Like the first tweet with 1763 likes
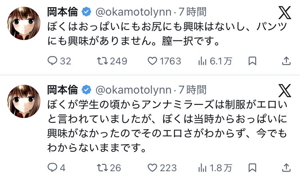Screen dimensions: 300x180 click(153, 61)
